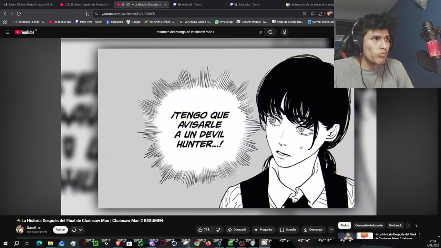Screen dimensions: 441x248
Task: Open Task View in the taskbar
Action: click(x=28, y=244)
